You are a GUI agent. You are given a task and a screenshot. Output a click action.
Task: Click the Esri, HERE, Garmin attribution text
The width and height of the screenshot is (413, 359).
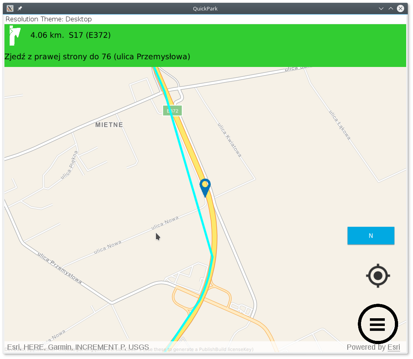[78, 347]
